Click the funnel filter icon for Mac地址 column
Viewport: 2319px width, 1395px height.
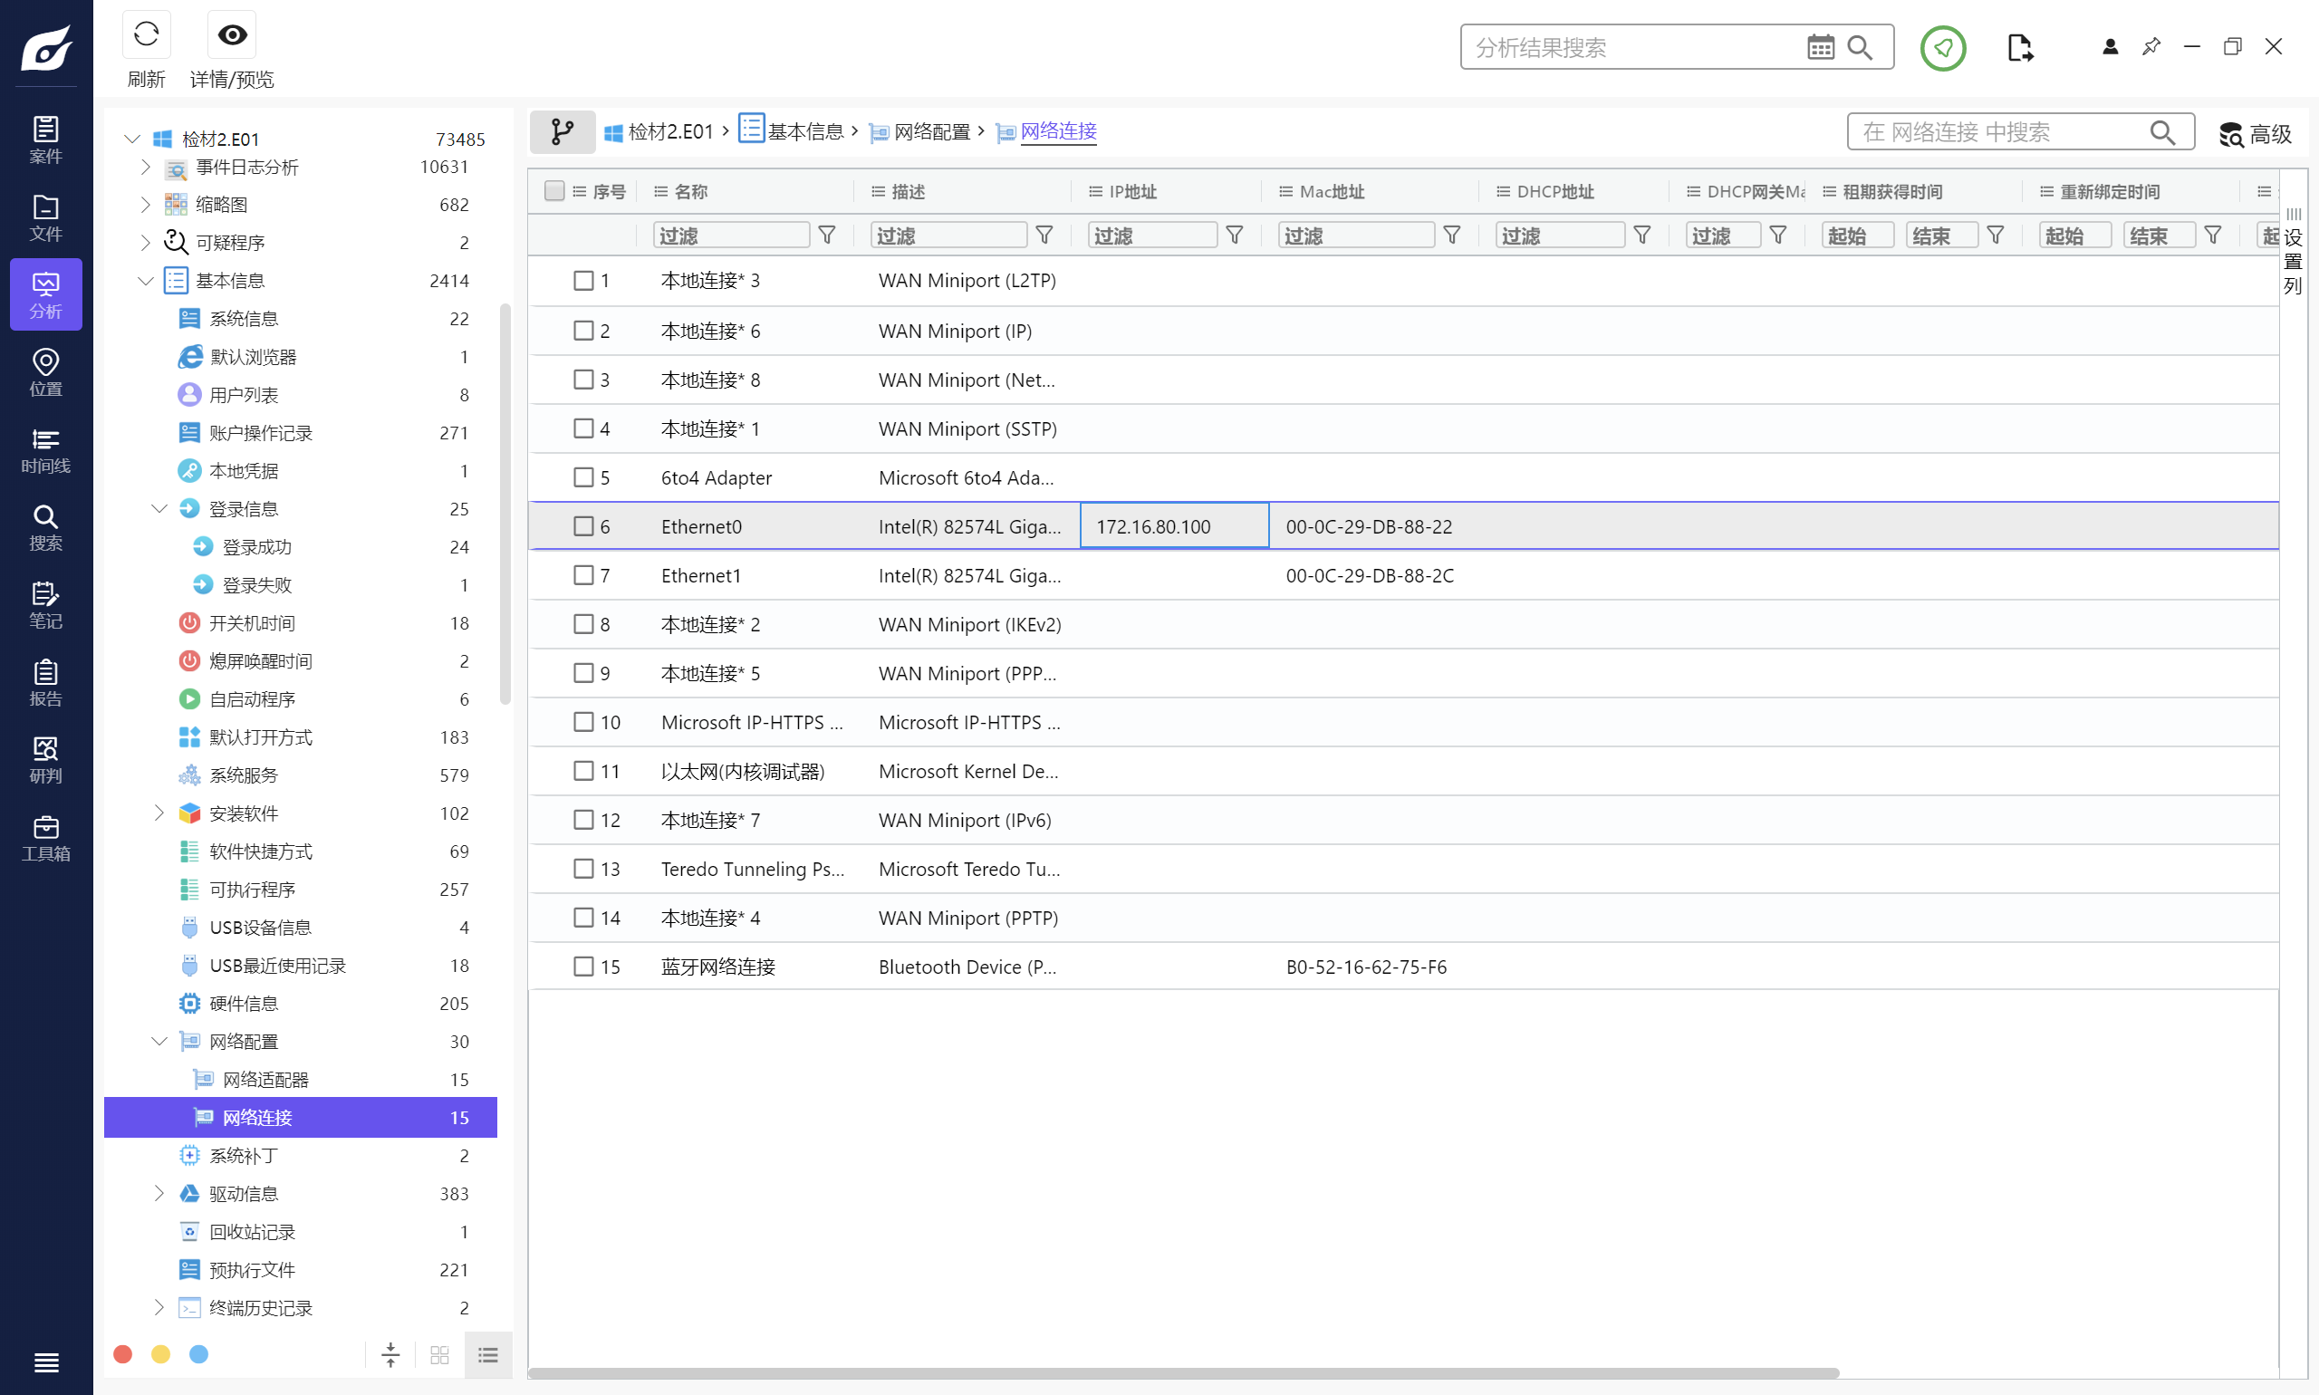1452,235
